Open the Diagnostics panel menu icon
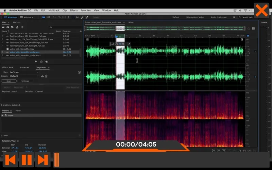 (x=49, y=67)
